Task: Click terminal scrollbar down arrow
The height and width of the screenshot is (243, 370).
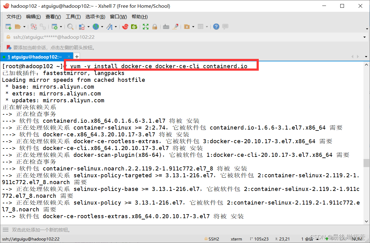Action: coord(366,222)
